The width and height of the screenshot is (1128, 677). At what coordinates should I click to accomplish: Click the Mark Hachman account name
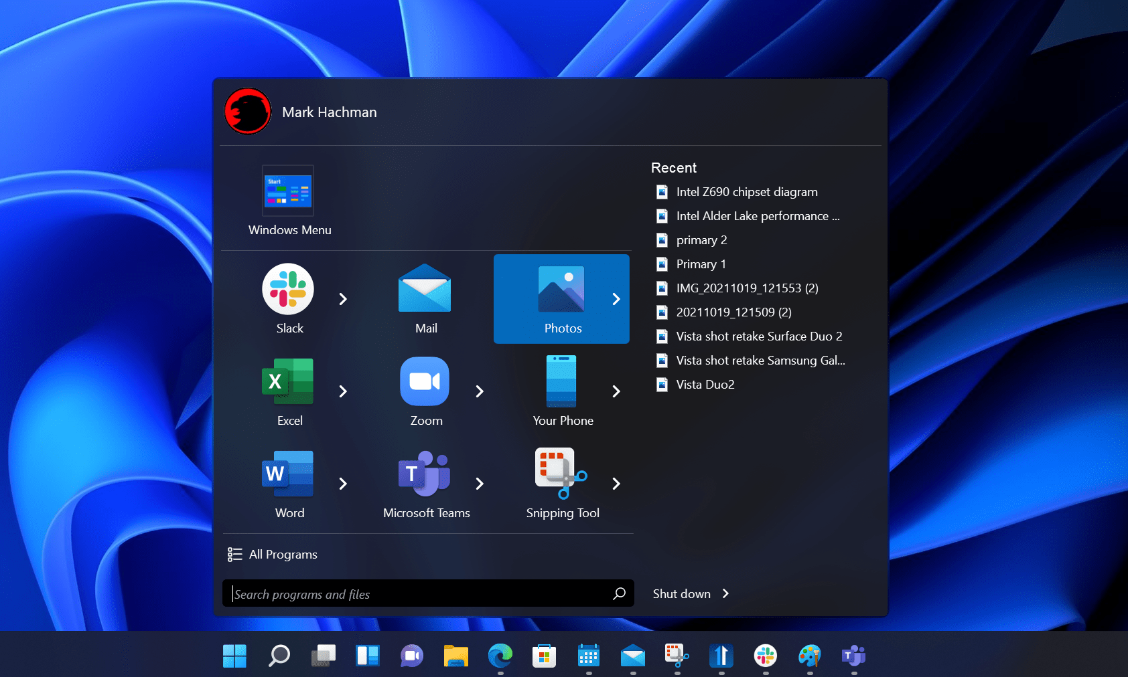click(330, 112)
